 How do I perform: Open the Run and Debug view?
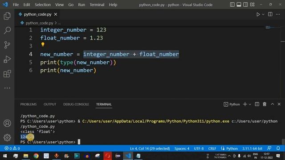point(7,59)
